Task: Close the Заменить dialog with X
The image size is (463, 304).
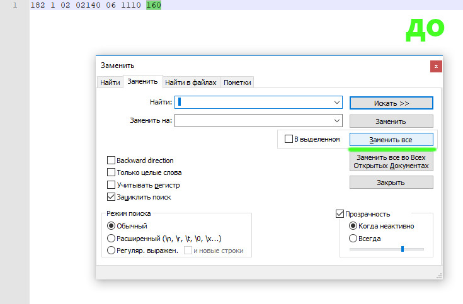Action: pyautogui.click(x=435, y=66)
